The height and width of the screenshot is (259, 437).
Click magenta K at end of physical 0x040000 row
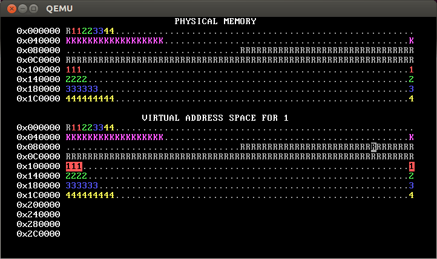pyautogui.click(x=412, y=40)
